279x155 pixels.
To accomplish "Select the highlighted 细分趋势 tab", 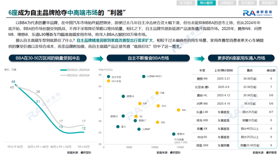I will tap(206, 3).
